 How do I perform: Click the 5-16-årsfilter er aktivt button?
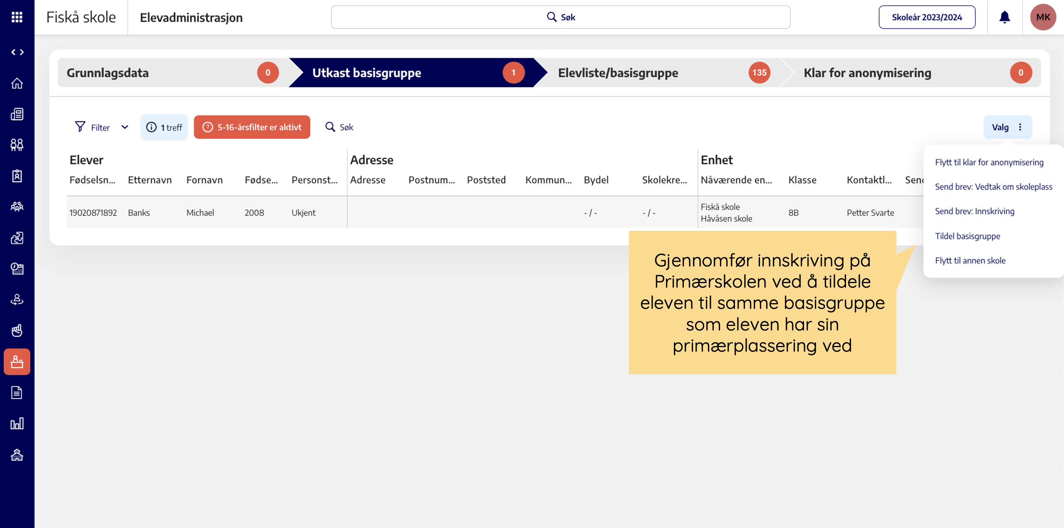pos(252,127)
